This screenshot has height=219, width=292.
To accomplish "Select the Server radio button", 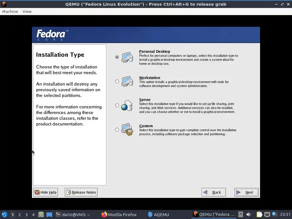I will click(x=117, y=106).
